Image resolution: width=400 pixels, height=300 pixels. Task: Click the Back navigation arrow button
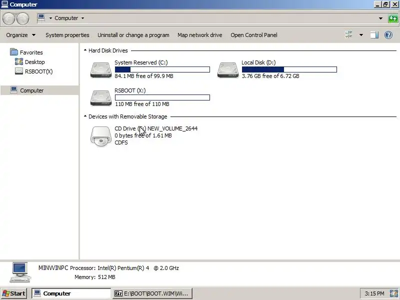[8, 18]
